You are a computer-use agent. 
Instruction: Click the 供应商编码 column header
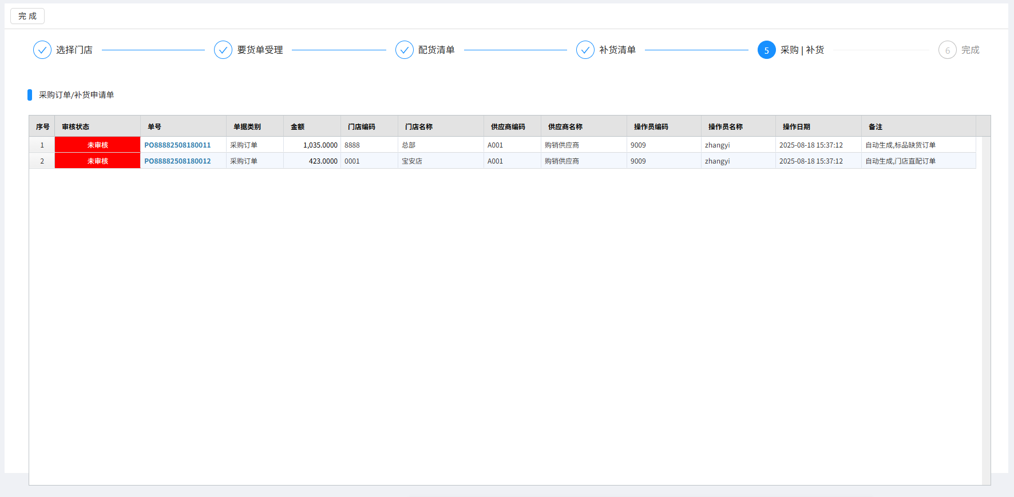[513, 126]
